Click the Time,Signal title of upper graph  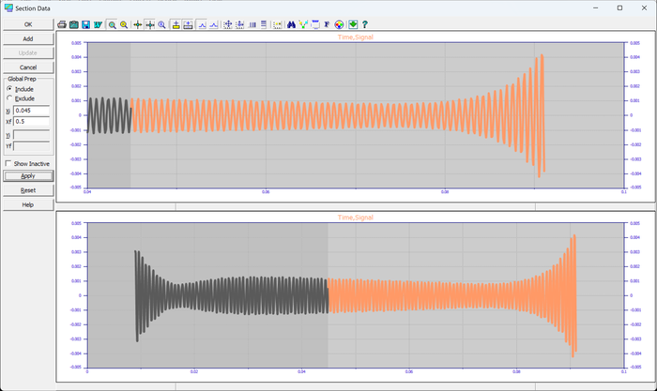point(356,37)
